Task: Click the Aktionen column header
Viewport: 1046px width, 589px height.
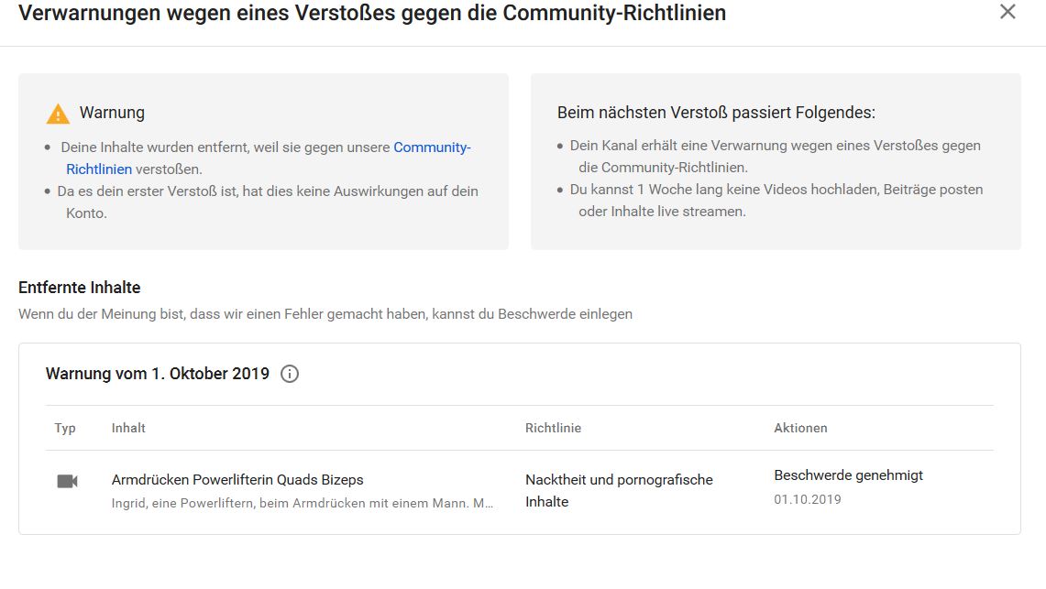Action: click(800, 428)
